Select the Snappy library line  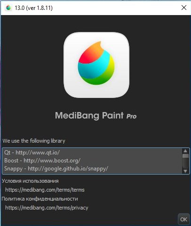[56, 169]
